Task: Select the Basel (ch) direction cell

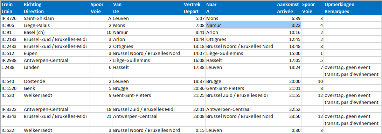Action: point(56,33)
